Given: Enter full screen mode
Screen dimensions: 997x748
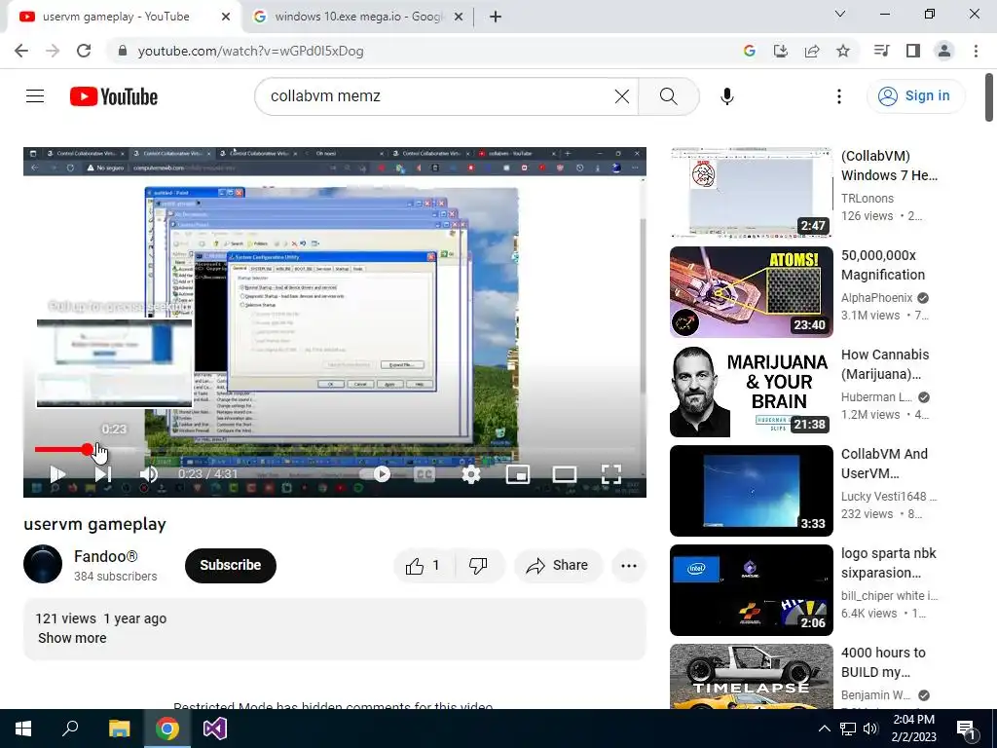Looking at the screenshot, I should [611, 474].
